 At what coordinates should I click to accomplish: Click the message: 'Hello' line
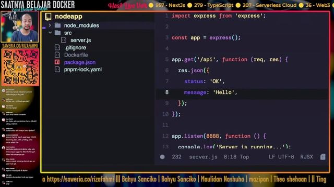point(210,92)
